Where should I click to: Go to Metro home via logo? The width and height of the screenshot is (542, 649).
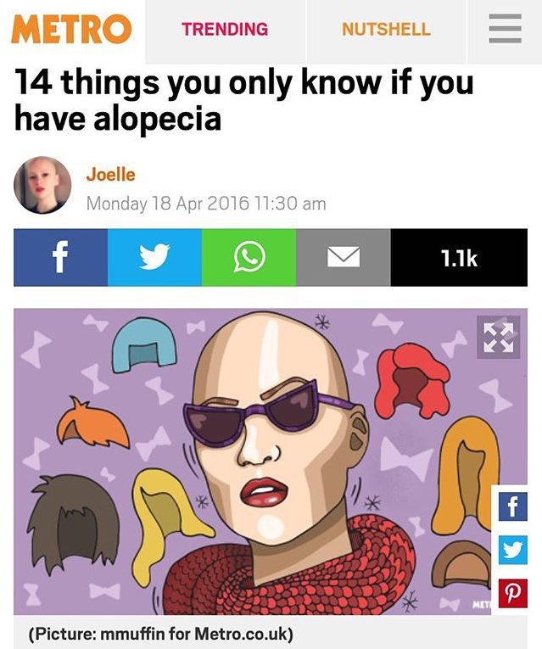71,29
